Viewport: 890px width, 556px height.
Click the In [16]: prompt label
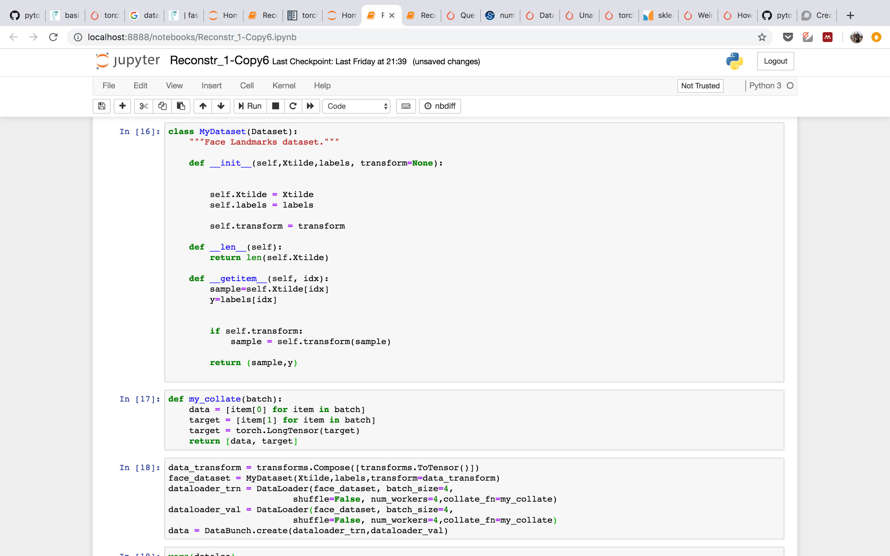(140, 132)
